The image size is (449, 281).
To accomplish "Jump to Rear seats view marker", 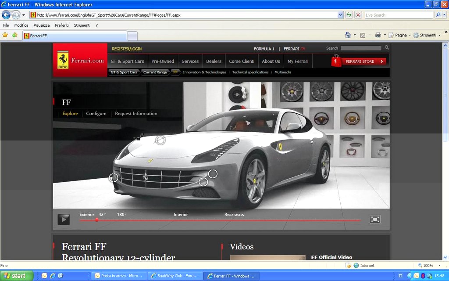I will pos(234,214).
